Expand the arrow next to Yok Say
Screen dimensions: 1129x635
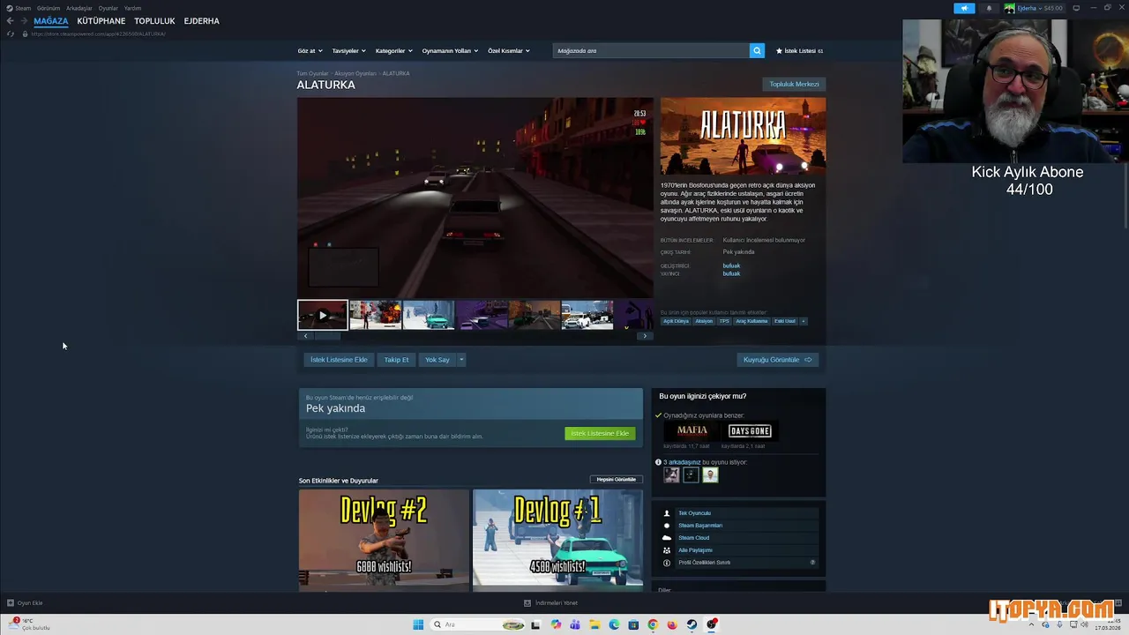click(461, 360)
